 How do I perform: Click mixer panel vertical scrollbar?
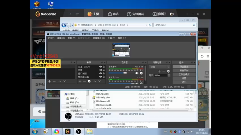click(146, 73)
